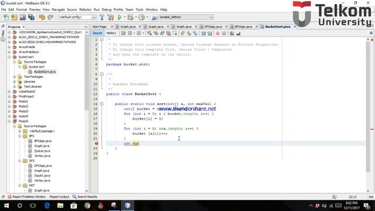
Task: Open the Format menu
Action: pos(22,9)
